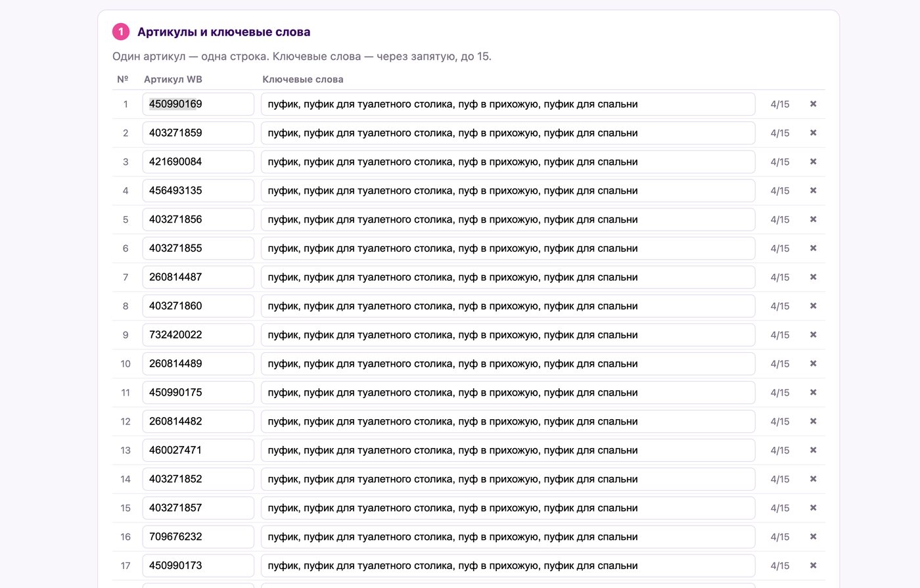Delete row 16 with article 709676232
920x588 pixels.
pos(813,537)
